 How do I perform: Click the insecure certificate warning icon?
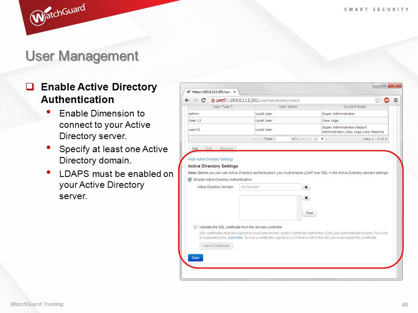coord(213,100)
